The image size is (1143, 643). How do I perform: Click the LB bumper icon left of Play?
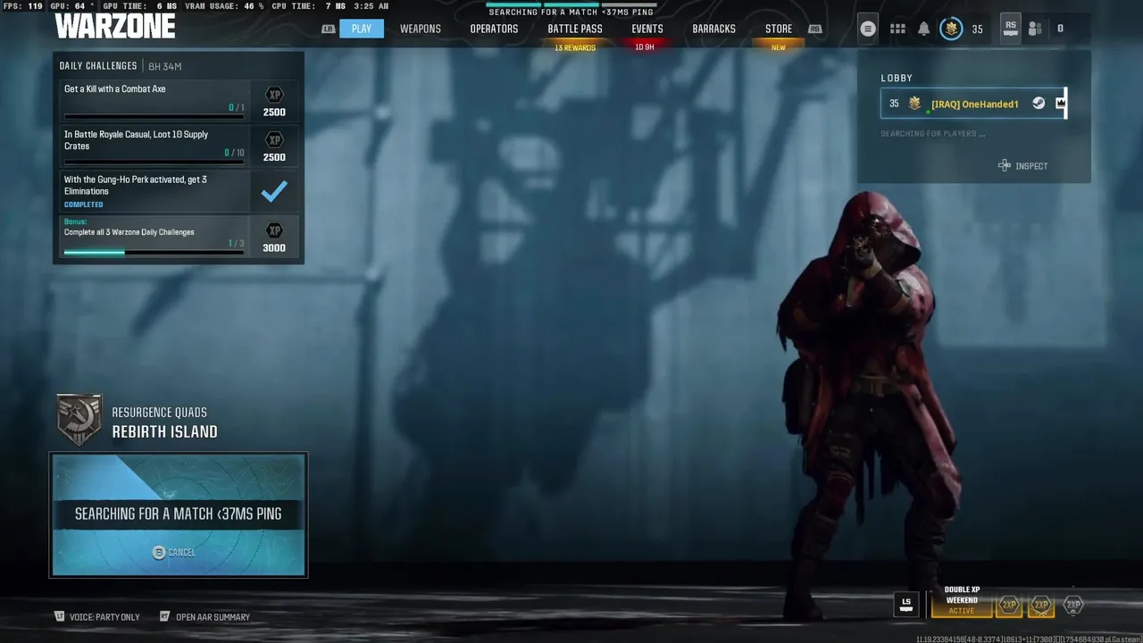click(329, 29)
